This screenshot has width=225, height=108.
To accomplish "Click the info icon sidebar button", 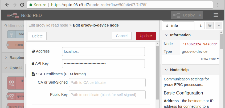I will (201, 25).
